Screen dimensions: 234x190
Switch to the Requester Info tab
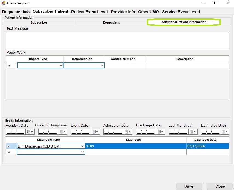(x=16, y=12)
